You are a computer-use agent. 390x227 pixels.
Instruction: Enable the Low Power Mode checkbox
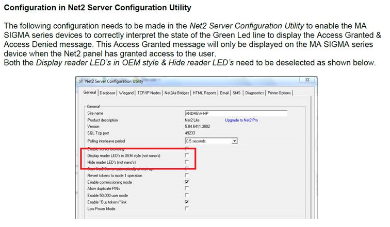point(187,208)
